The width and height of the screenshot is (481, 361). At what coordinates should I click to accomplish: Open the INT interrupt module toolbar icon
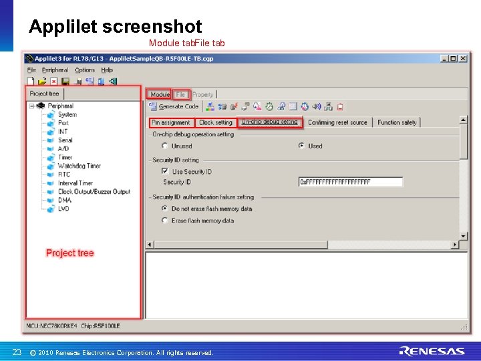coord(234,106)
